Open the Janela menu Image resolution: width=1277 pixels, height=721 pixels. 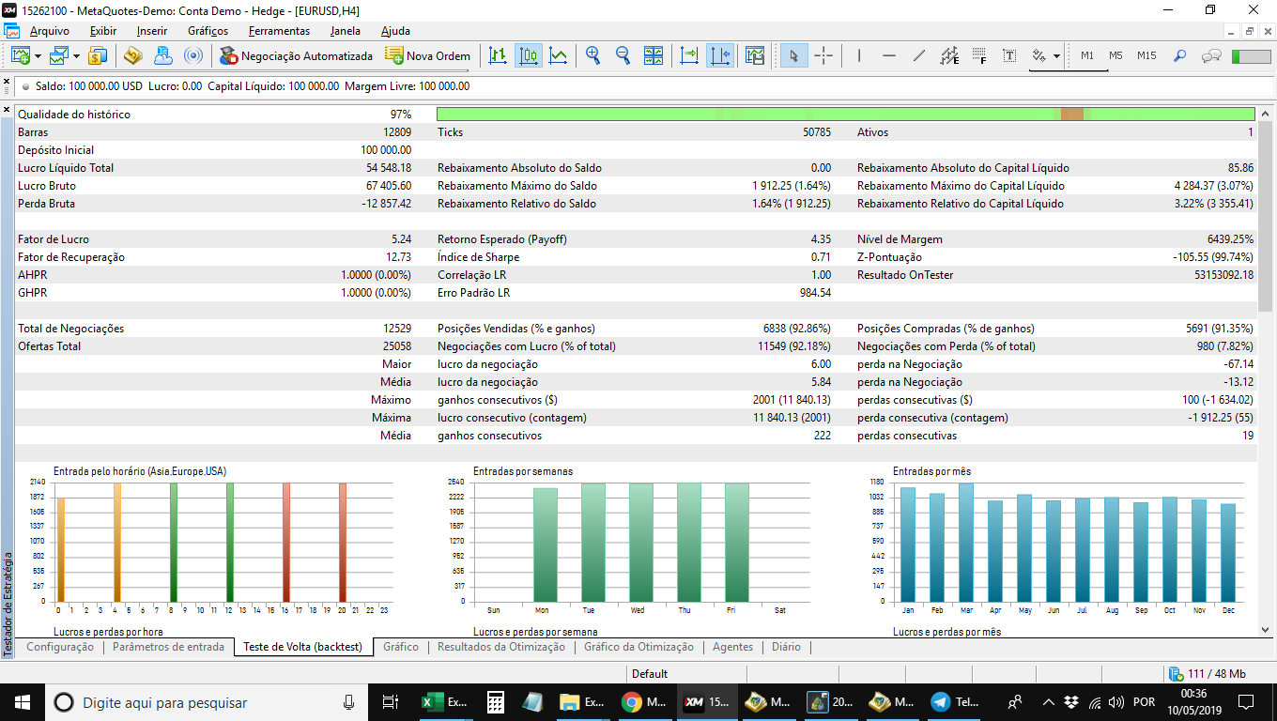tap(346, 31)
